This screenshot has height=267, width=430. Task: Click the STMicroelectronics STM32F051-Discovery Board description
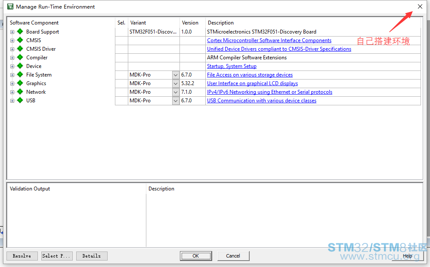click(262, 32)
